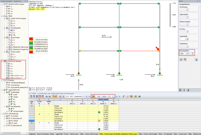Click the Excel export icon in table toolbar
201x135 pixels.
coord(135,96)
